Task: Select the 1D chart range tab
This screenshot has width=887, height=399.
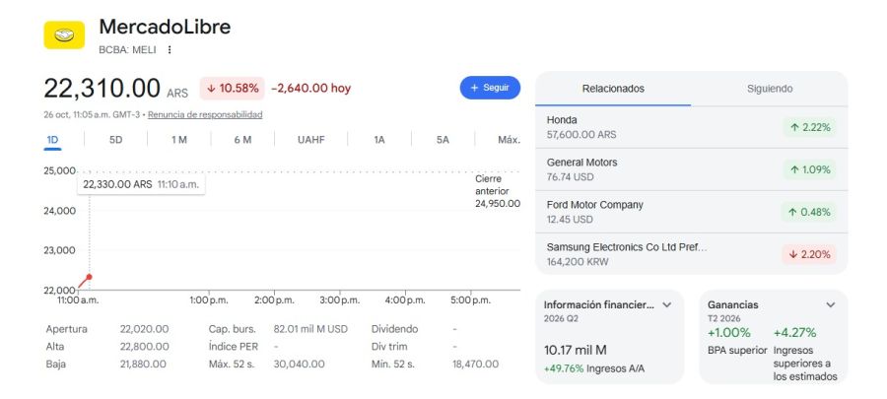Action: (x=52, y=140)
